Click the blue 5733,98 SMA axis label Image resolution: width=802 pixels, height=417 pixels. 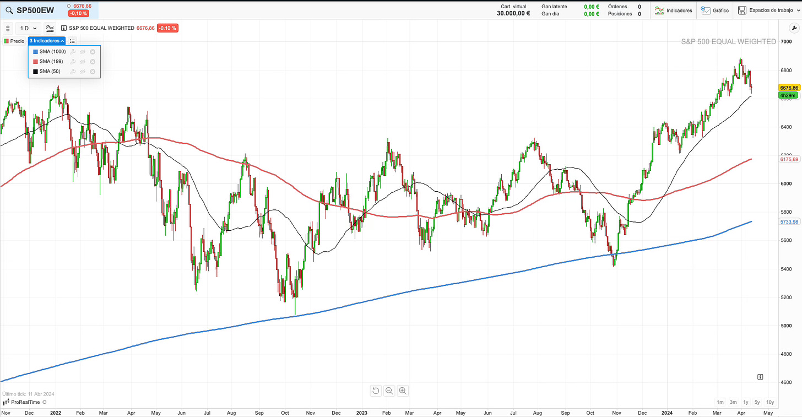(789, 221)
